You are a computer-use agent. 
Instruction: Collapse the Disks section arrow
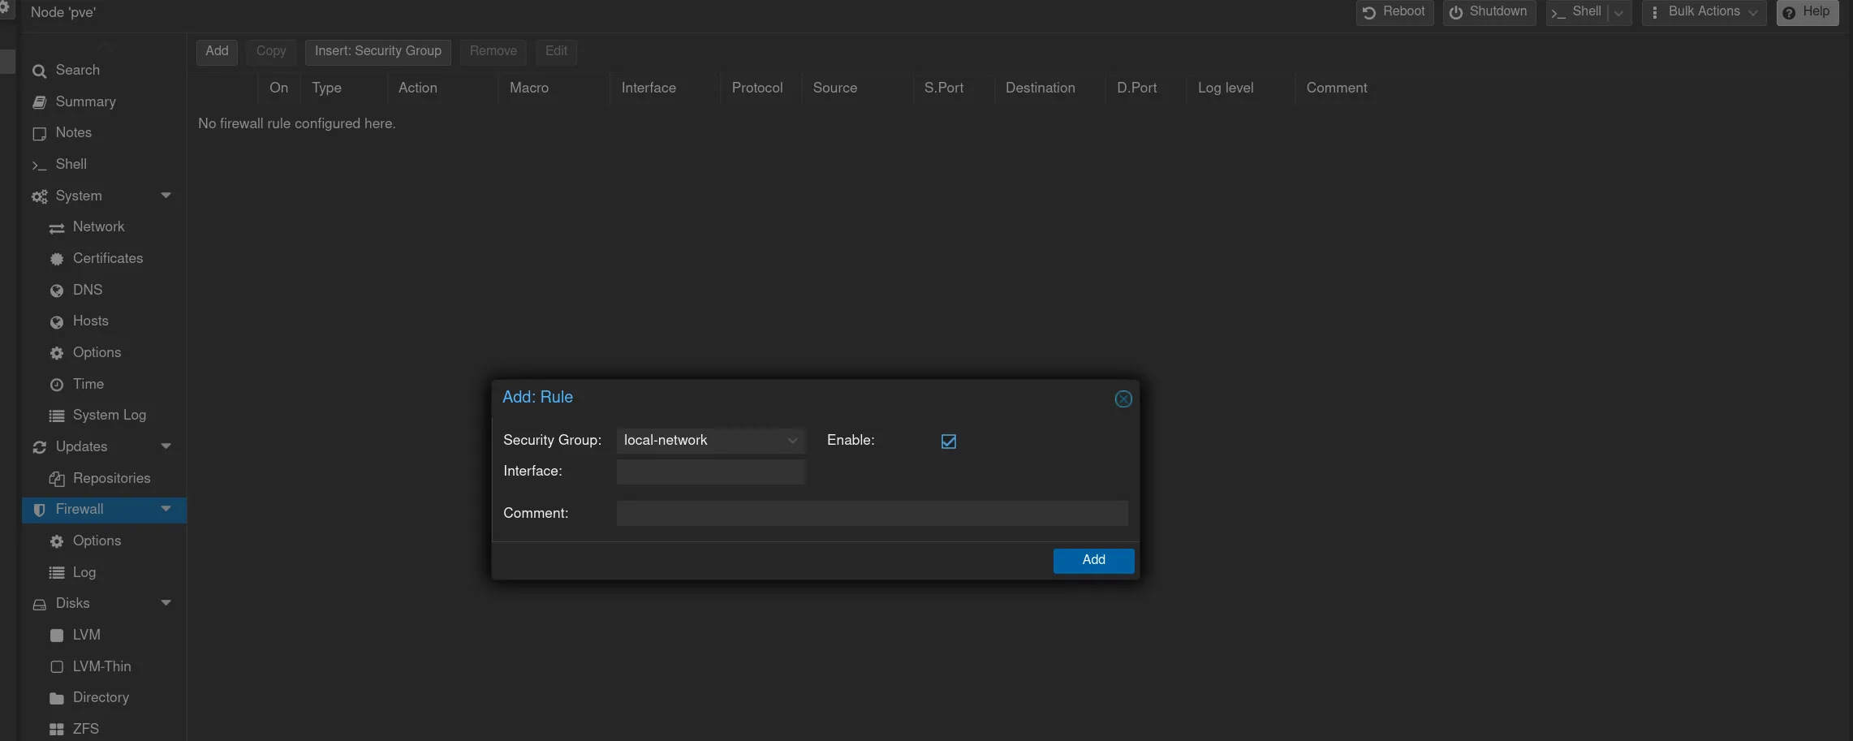pyautogui.click(x=166, y=603)
